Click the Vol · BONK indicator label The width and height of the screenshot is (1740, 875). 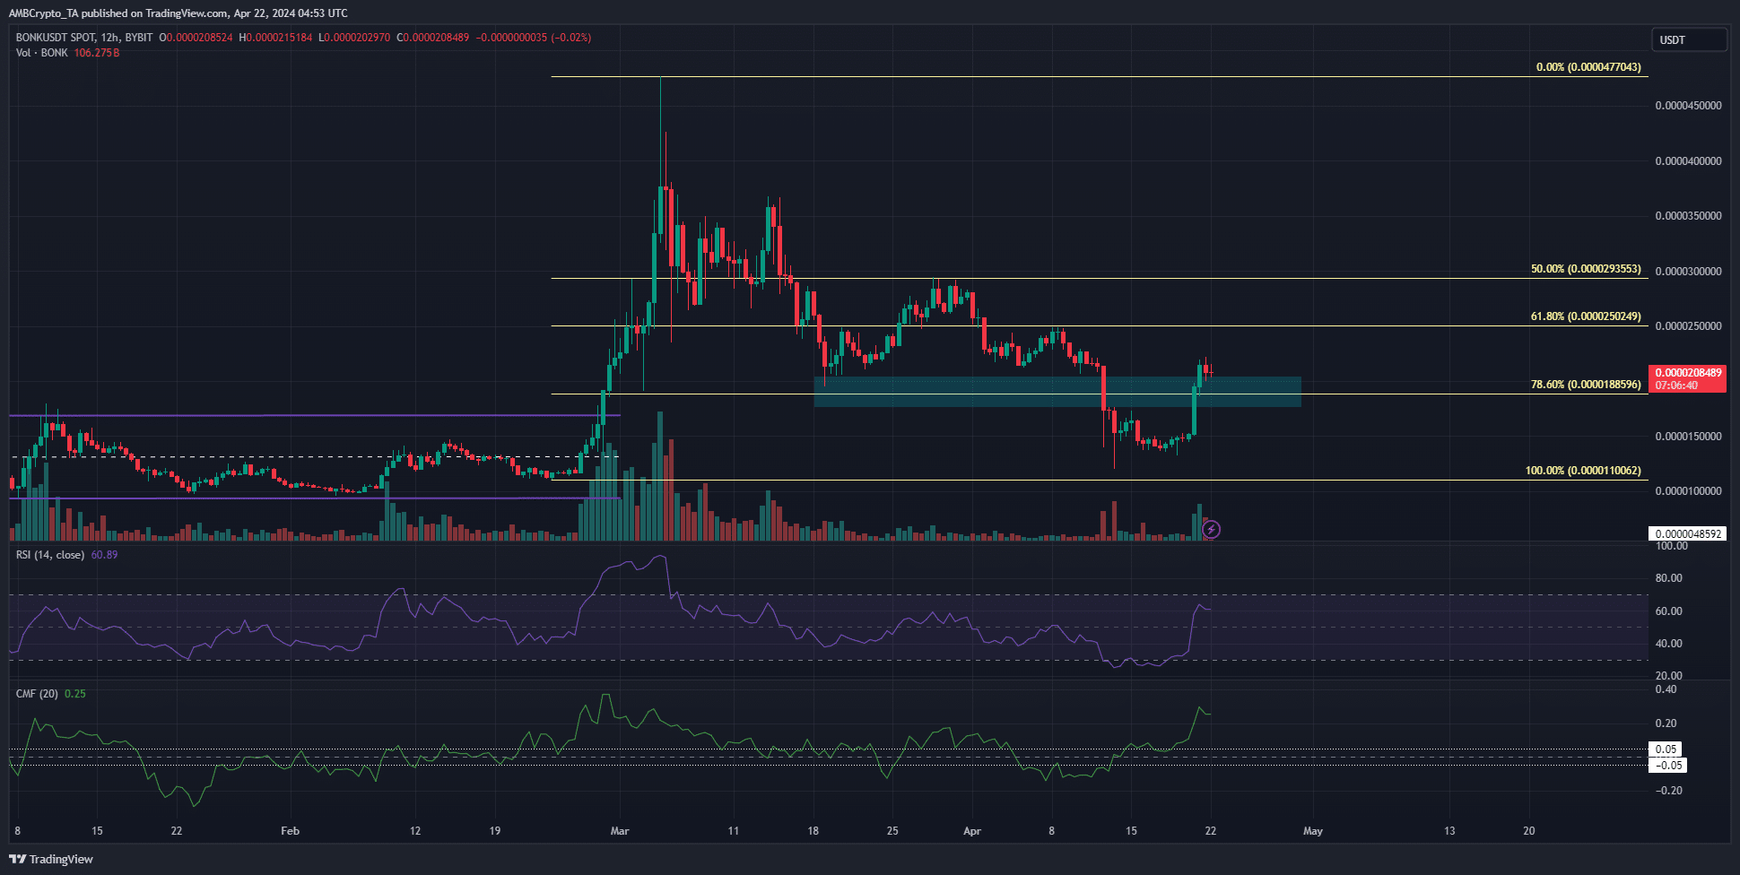[x=42, y=53]
